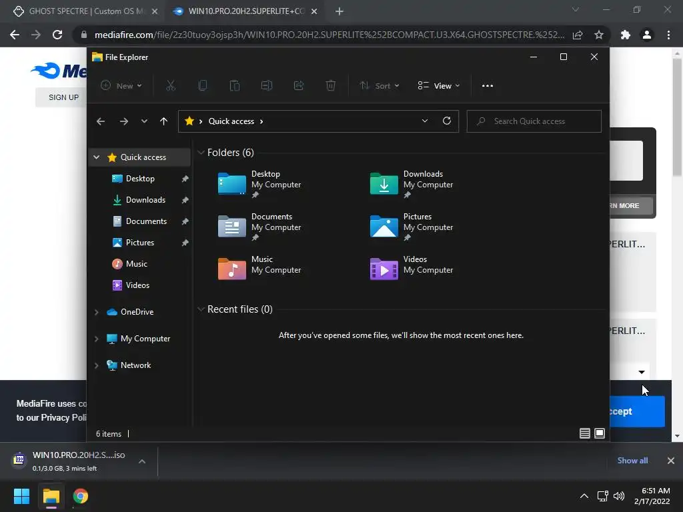The height and width of the screenshot is (512, 683).
Task: Refresh the Quick access view
Action: (x=446, y=121)
